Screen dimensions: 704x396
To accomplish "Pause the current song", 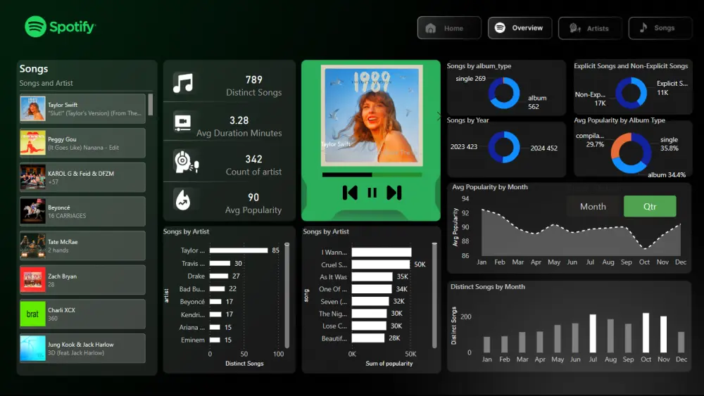I will pos(372,193).
